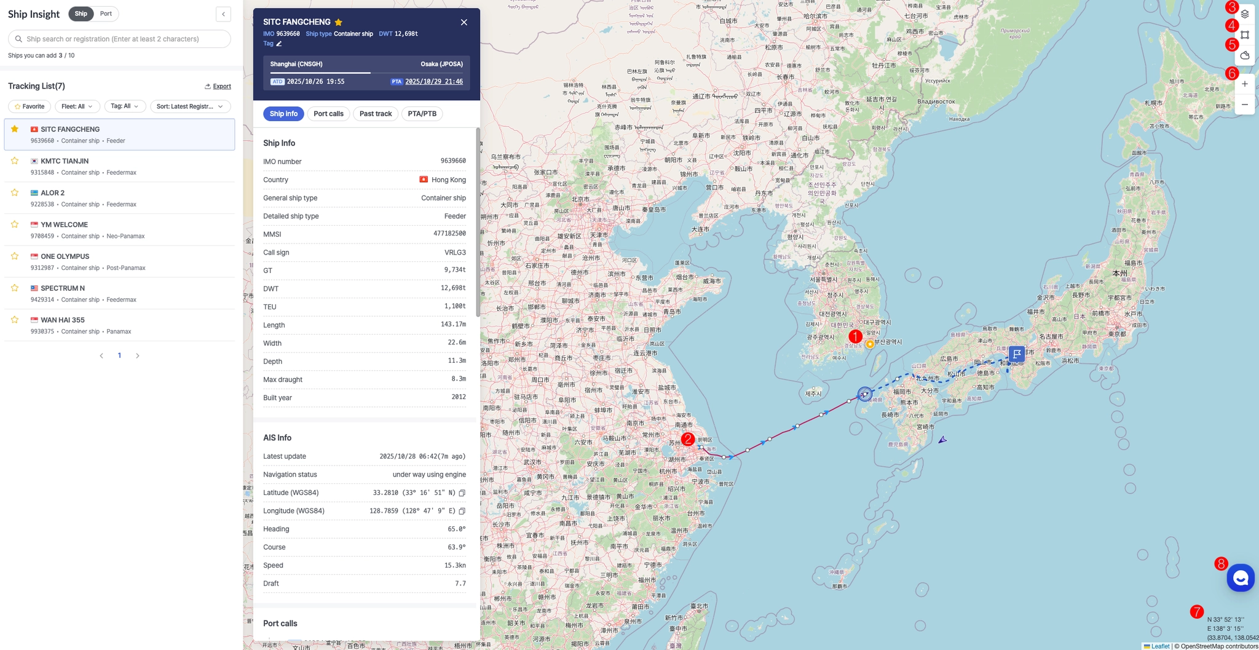Select ALOR 2 in the tracking list
Screen dimensions: 1259x650
coord(119,198)
